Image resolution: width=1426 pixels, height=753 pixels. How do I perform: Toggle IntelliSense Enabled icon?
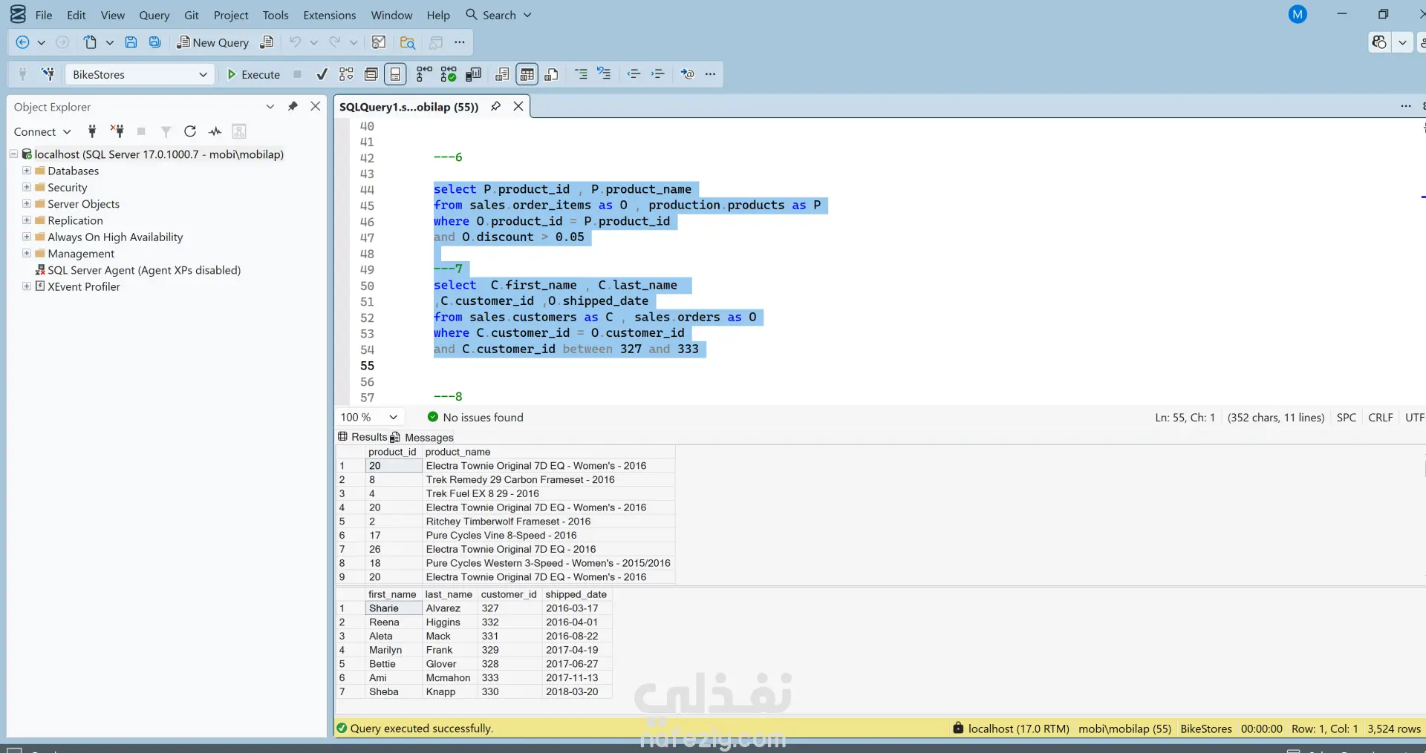point(395,74)
